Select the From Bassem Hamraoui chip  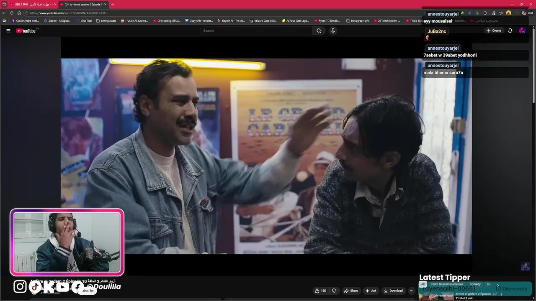(447, 284)
